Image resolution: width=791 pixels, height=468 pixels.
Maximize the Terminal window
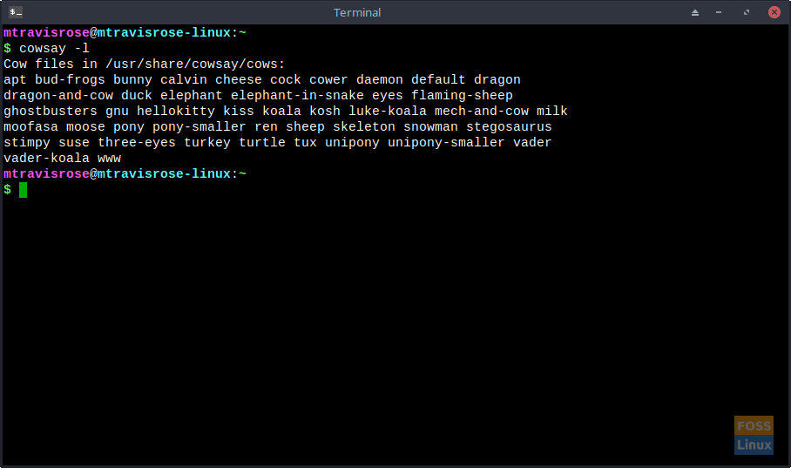tap(747, 12)
